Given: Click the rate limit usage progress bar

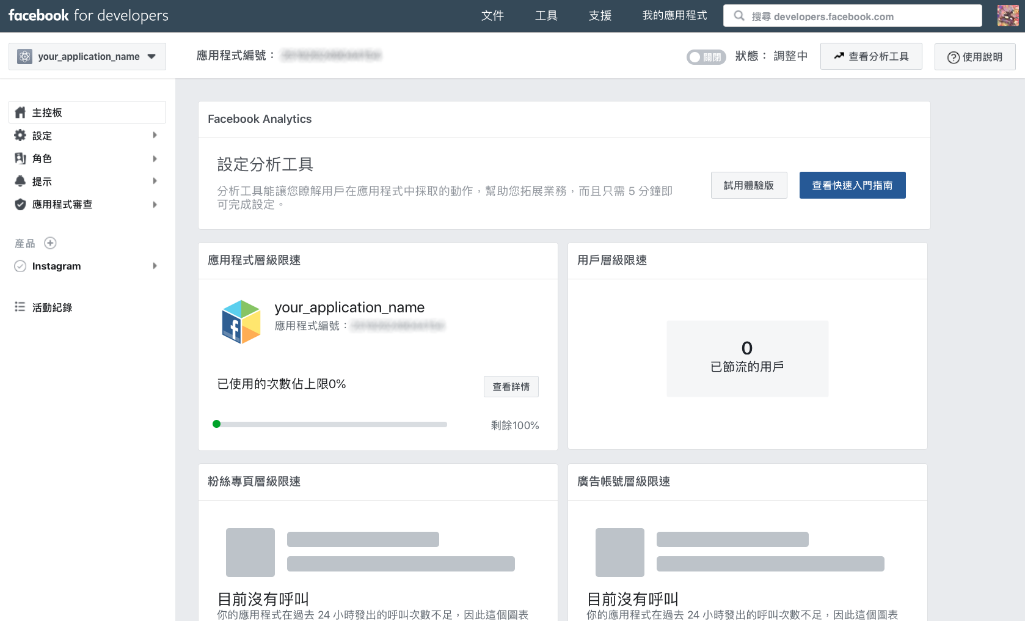Looking at the screenshot, I should [x=330, y=424].
